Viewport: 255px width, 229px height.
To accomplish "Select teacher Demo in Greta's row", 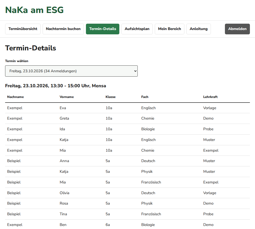I will (208, 118).
